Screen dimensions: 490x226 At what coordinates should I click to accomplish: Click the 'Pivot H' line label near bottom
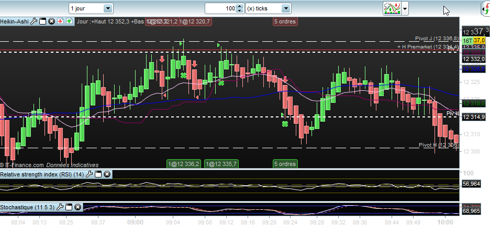click(x=439, y=145)
